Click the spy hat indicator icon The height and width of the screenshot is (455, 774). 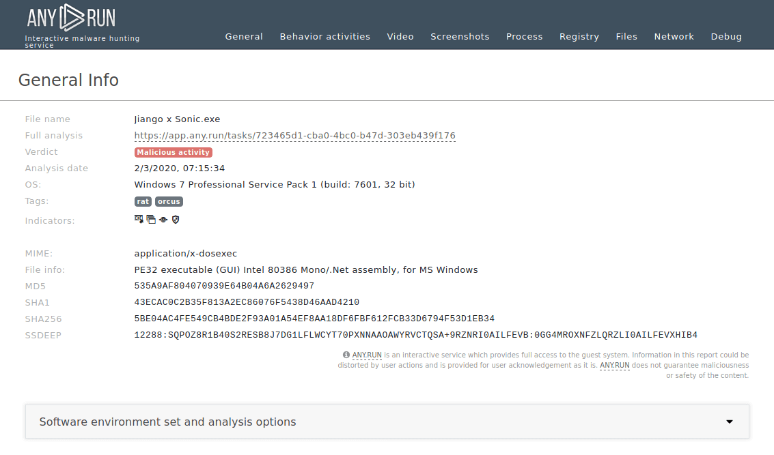pos(163,220)
